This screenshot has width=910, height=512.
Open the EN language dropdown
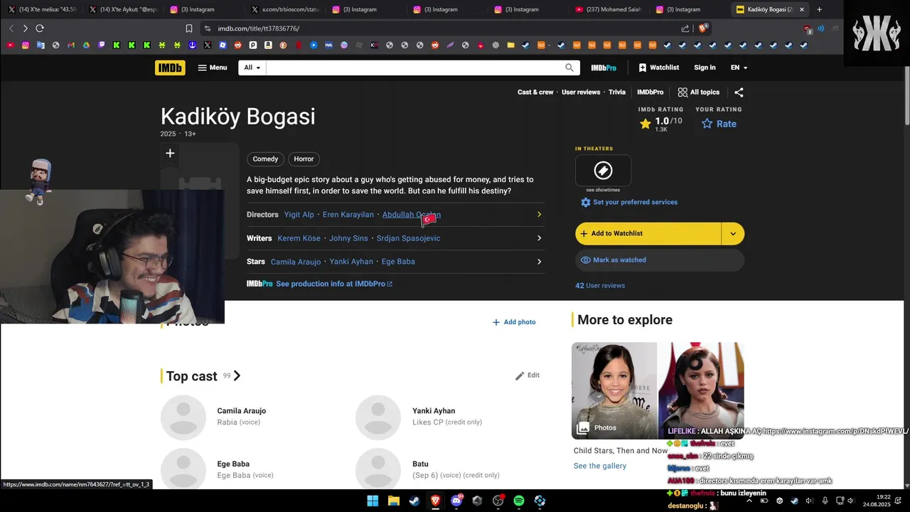(739, 68)
